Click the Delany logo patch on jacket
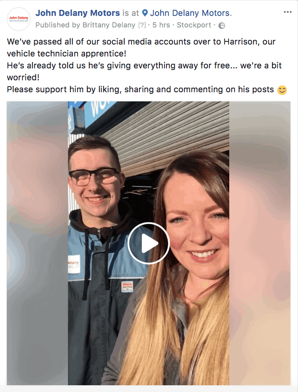This screenshot has width=298, height=392. pos(74,264)
